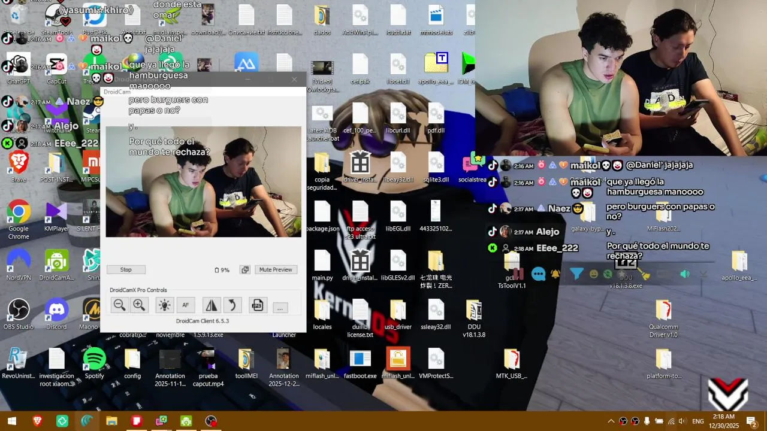
Task: Open the CapCut desktop shortcut
Action: (x=56, y=69)
